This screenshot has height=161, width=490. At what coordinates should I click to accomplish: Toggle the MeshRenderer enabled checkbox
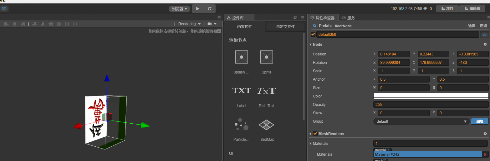(315, 134)
